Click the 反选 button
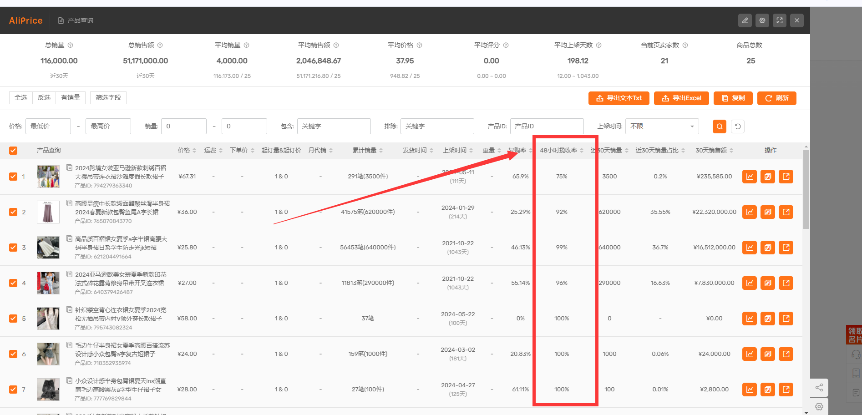 point(44,98)
